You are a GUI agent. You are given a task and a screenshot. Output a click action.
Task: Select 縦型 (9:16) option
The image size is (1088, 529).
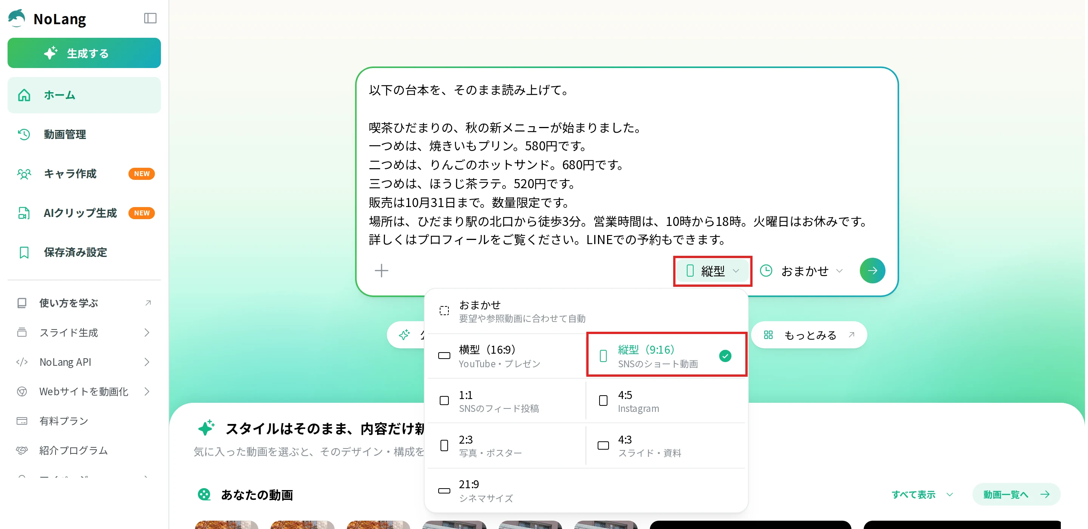pos(667,356)
